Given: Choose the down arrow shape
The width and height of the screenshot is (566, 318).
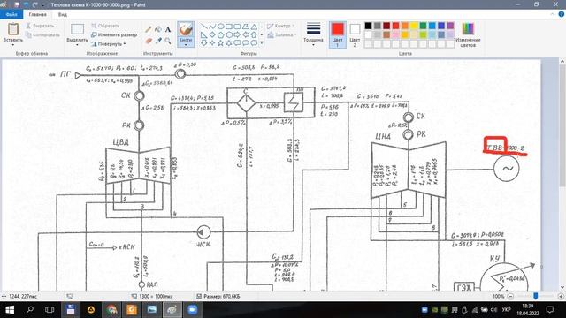Looking at the screenshot, I should click(x=204, y=43).
